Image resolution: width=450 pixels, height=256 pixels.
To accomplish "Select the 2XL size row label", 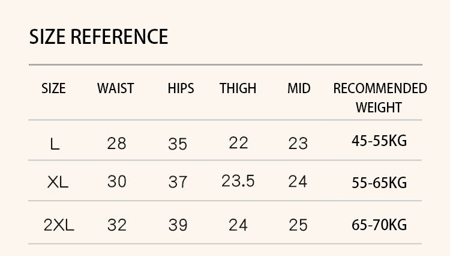I will click(59, 225).
